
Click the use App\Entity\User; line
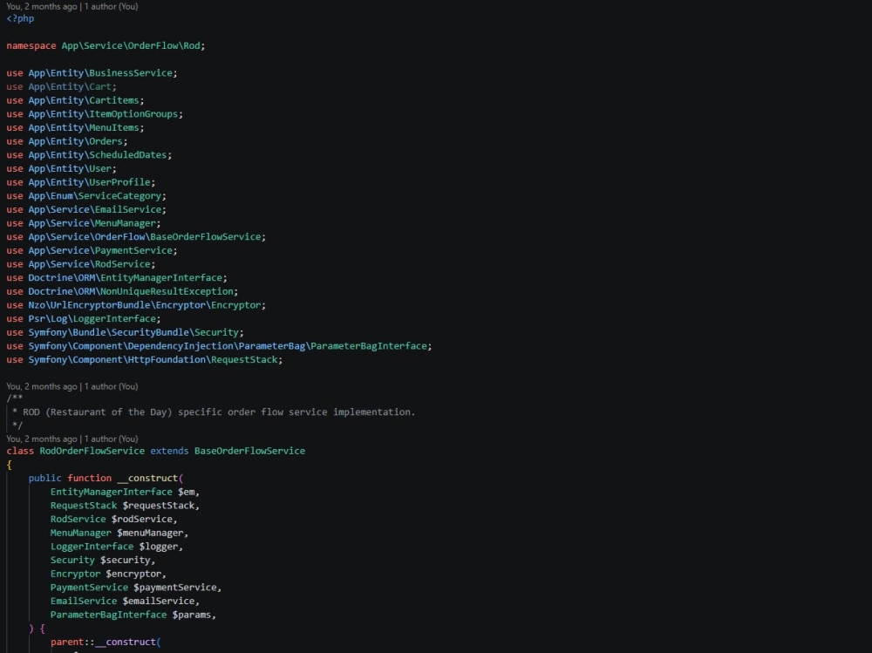61,168
